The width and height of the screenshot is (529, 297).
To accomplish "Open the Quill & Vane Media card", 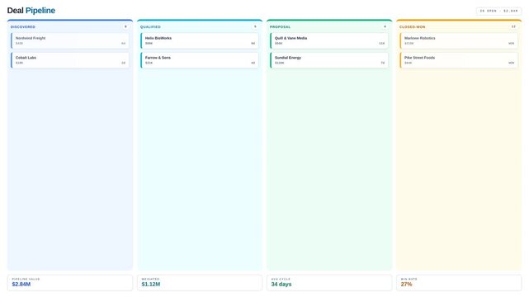I will [329, 40].
